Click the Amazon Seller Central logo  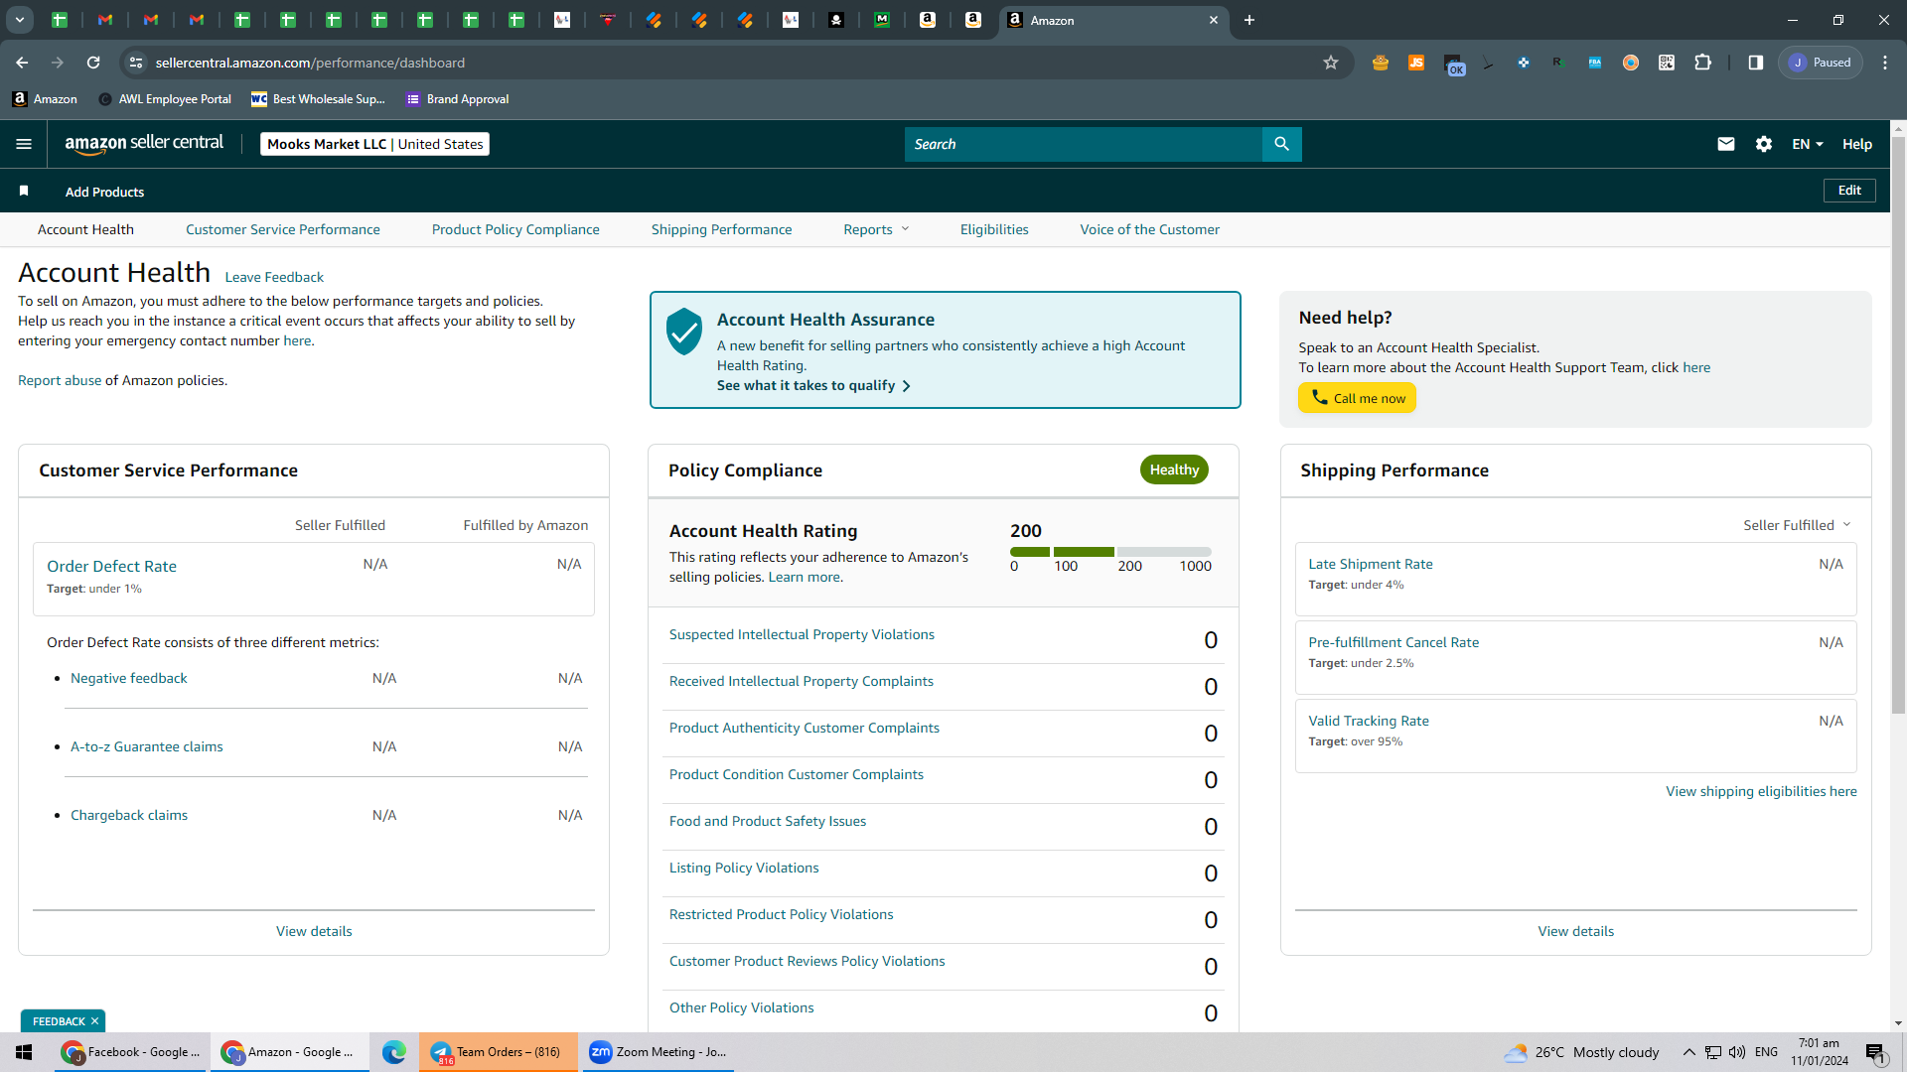pyautogui.click(x=144, y=143)
